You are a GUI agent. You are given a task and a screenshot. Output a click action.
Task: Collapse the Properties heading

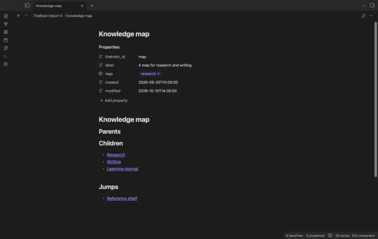coord(109,47)
